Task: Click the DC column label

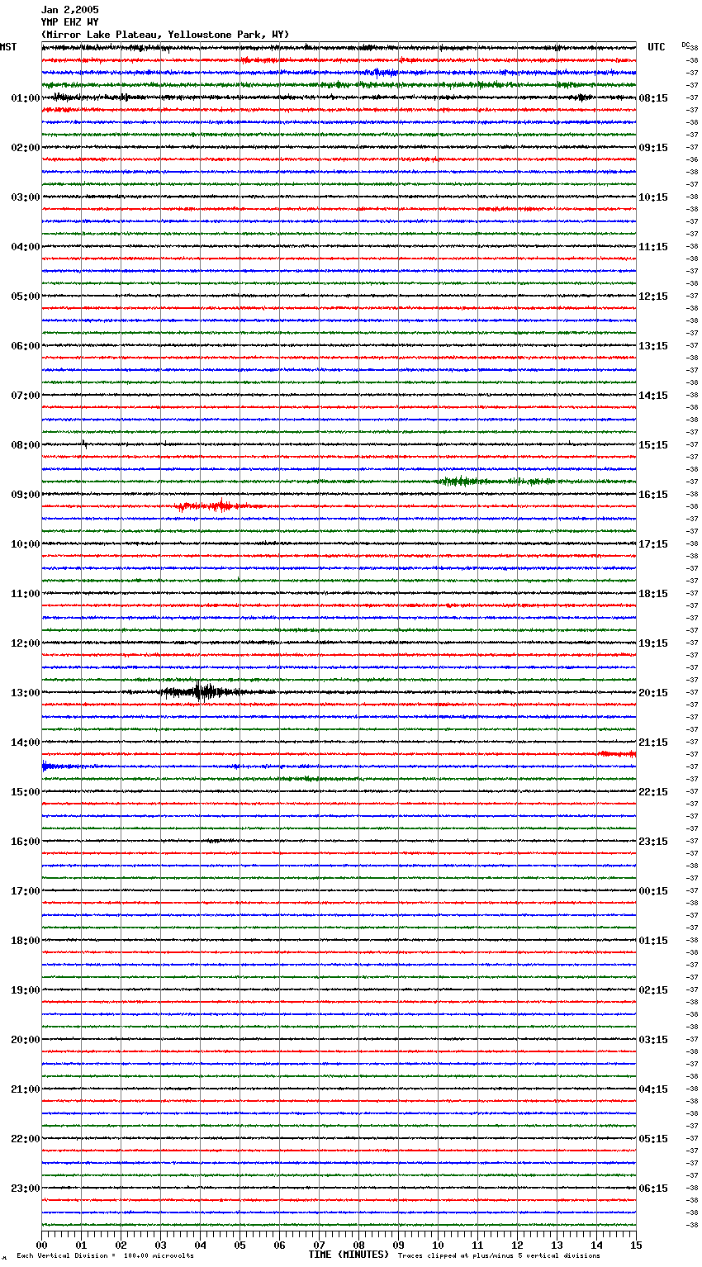Action: tap(685, 45)
